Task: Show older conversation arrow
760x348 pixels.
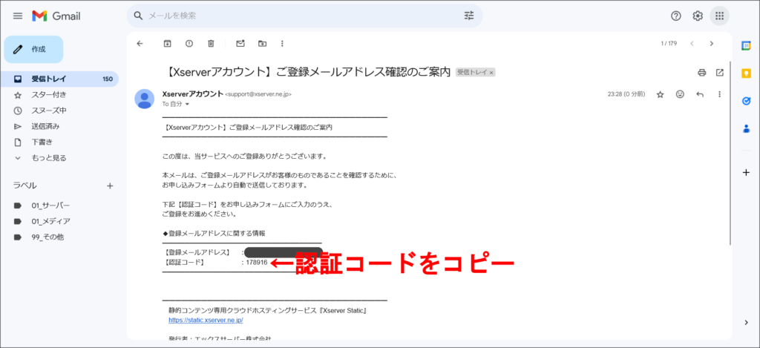Action: tap(712, 44)
